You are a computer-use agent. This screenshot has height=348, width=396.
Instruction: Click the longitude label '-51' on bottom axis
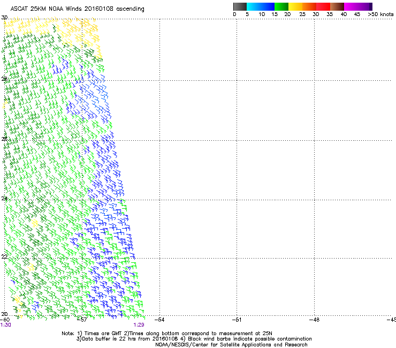[237, 320]
